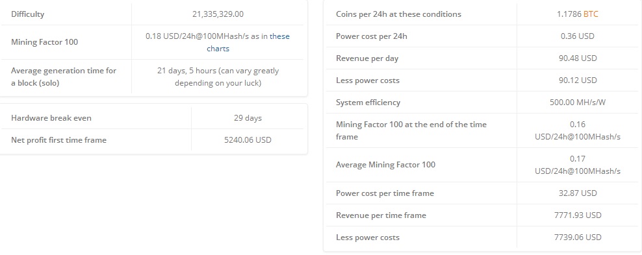This screenshot has width=642, height=255.
Task: Click Average generation time for a block label
Action: pos(64,77)
